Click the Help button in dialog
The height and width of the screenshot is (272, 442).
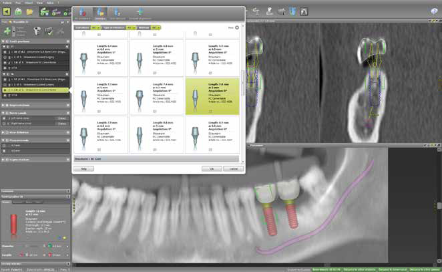(84, 168)
